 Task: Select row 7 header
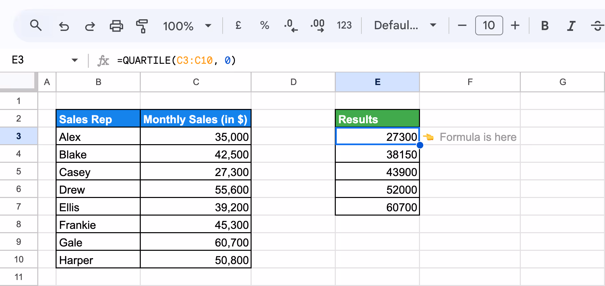[x=19, y=207]
